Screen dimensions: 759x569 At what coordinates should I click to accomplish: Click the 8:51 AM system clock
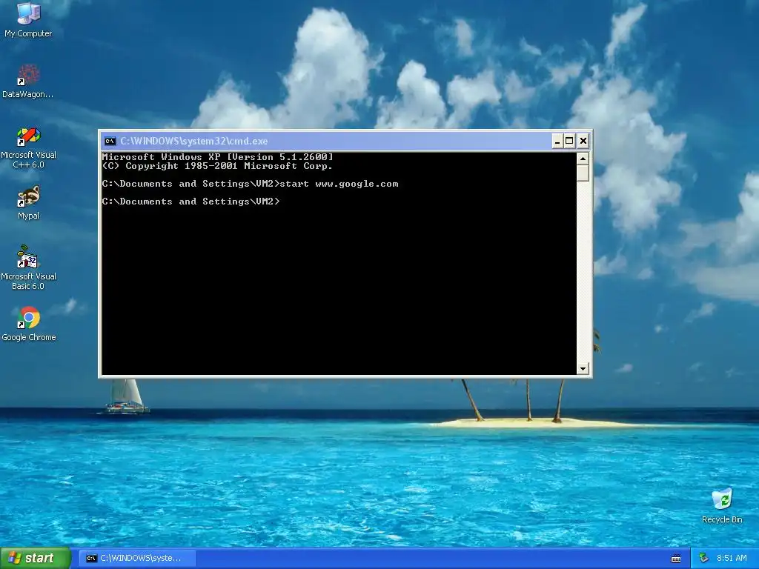tap(732, 558)
